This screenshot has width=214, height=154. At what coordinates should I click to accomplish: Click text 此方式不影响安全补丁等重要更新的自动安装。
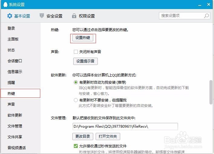point(116,106)
